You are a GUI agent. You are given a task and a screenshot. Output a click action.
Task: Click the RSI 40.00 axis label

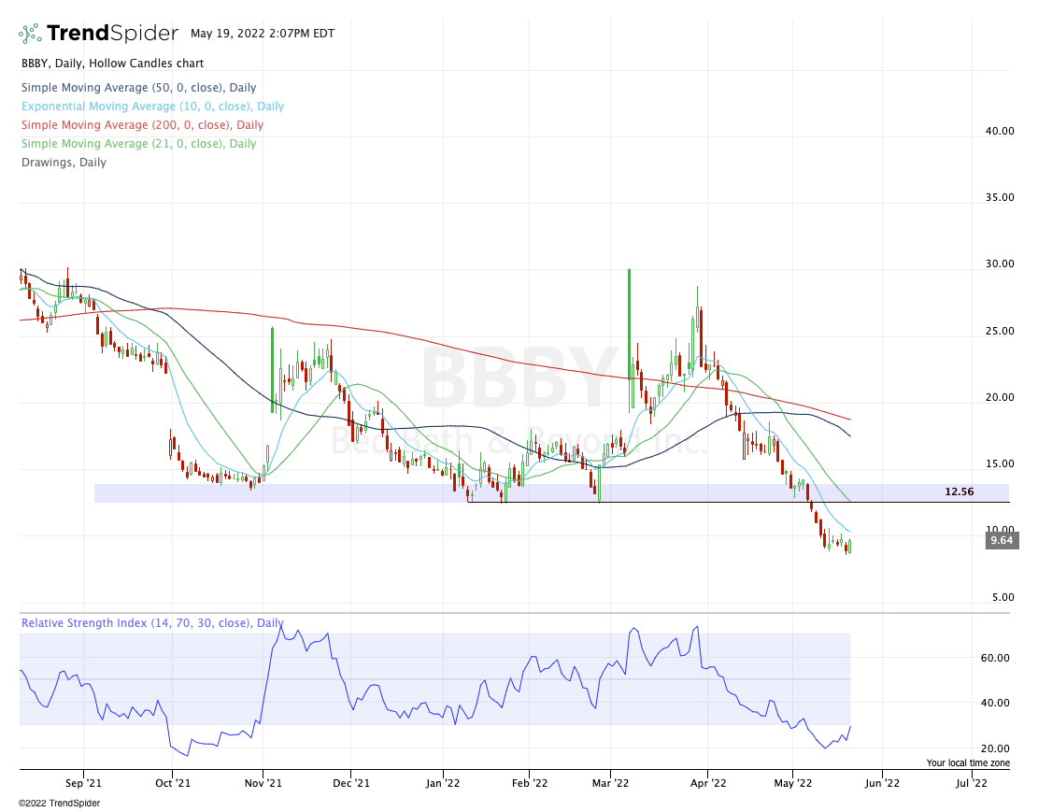tap(995, 704)
